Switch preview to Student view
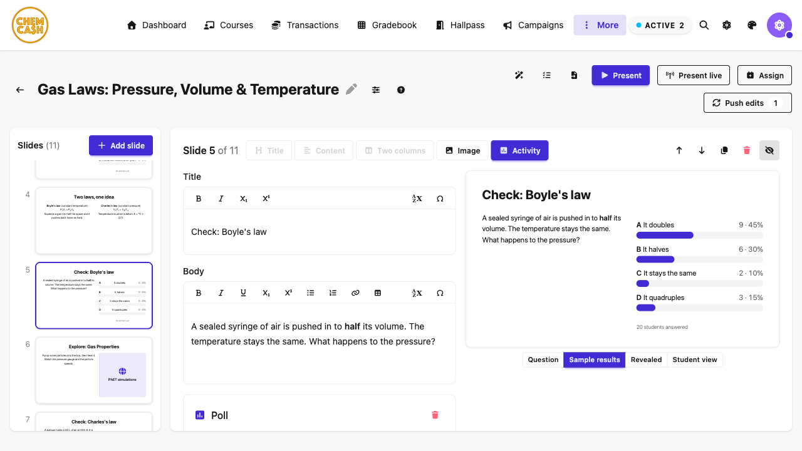802x451 pixels. [695, 360]
